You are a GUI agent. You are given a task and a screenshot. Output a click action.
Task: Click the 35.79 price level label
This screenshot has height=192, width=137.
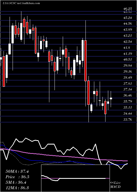[x=127, y=101]
